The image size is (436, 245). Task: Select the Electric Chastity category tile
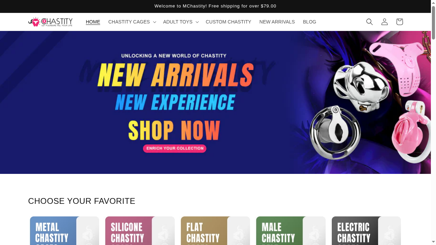tap(366, 231)
